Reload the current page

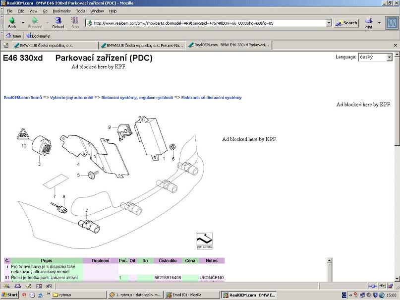[x=58, y=23]
